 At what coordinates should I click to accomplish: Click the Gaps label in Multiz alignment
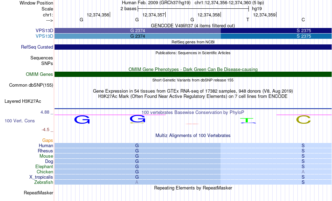pyautogui.click(x=48, y=140)
